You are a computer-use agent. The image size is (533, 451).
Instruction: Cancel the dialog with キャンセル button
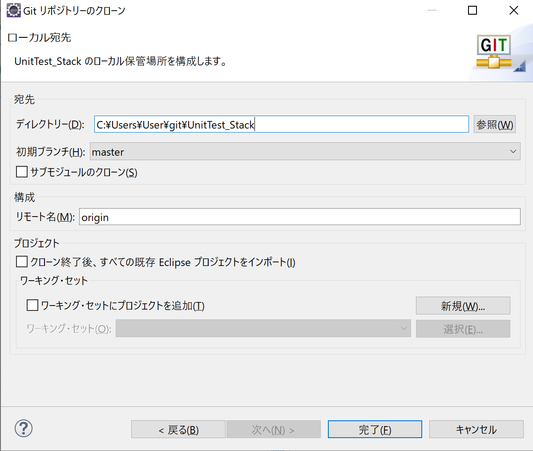[476, 430]
